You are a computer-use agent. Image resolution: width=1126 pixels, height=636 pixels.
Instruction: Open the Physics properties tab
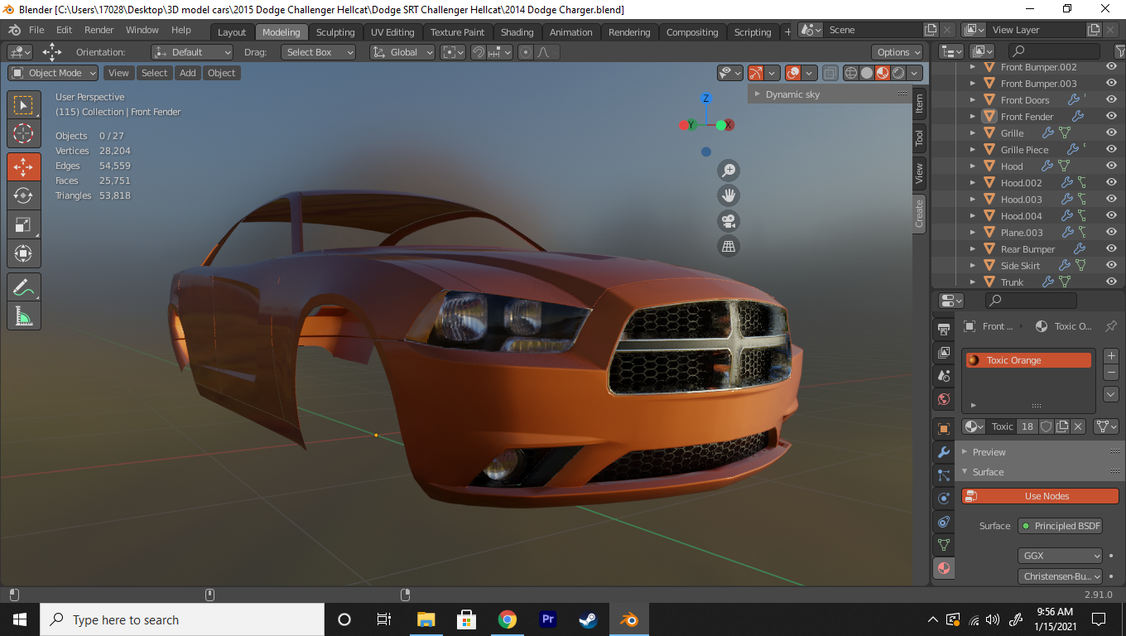click(943, 499)
